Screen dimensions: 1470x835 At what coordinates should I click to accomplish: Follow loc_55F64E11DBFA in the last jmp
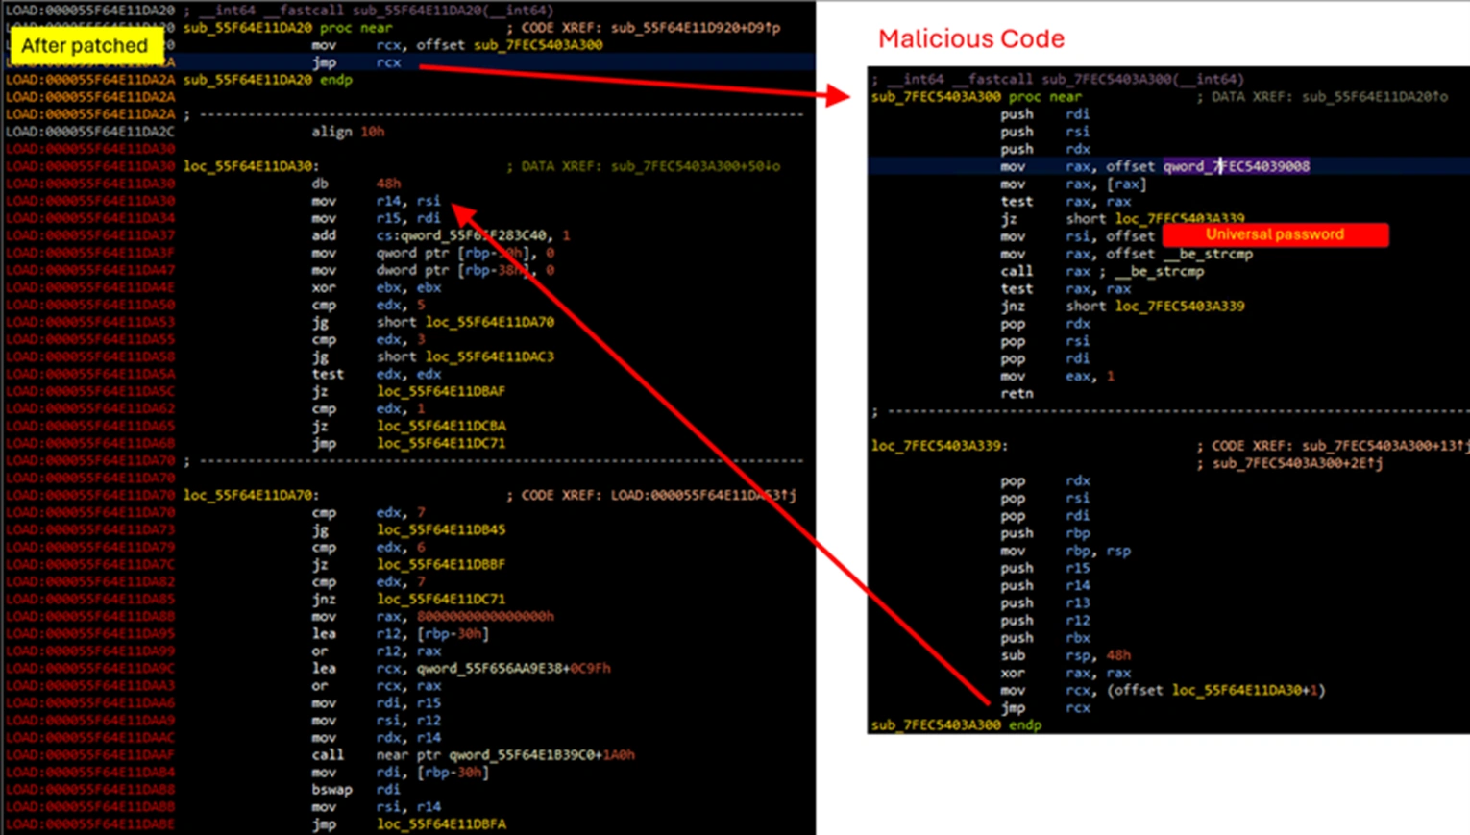click(440, 823)
